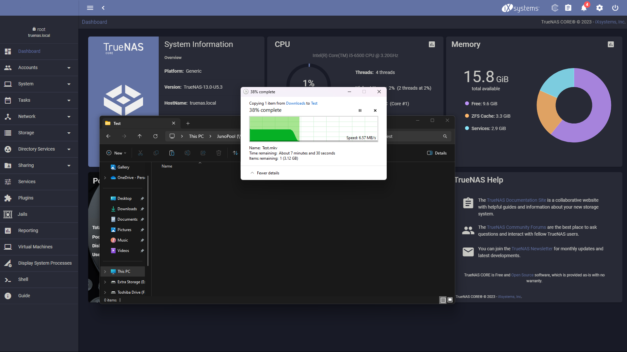This screenshot has height=352, width=627.
Task: Open the New item dropdown
Action: point(116,153)
